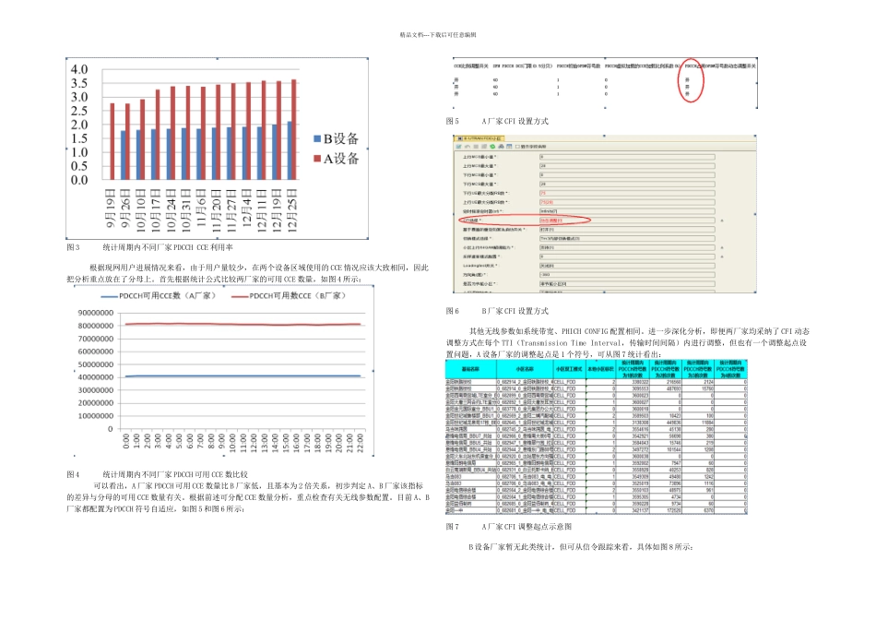The width and height of the screenshot is (876, 620).
Task: Click the A设备 legend label
Action: coord(341,159)
